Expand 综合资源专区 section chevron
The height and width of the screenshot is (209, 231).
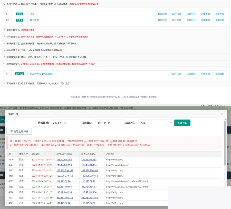[x=4, y=50]
